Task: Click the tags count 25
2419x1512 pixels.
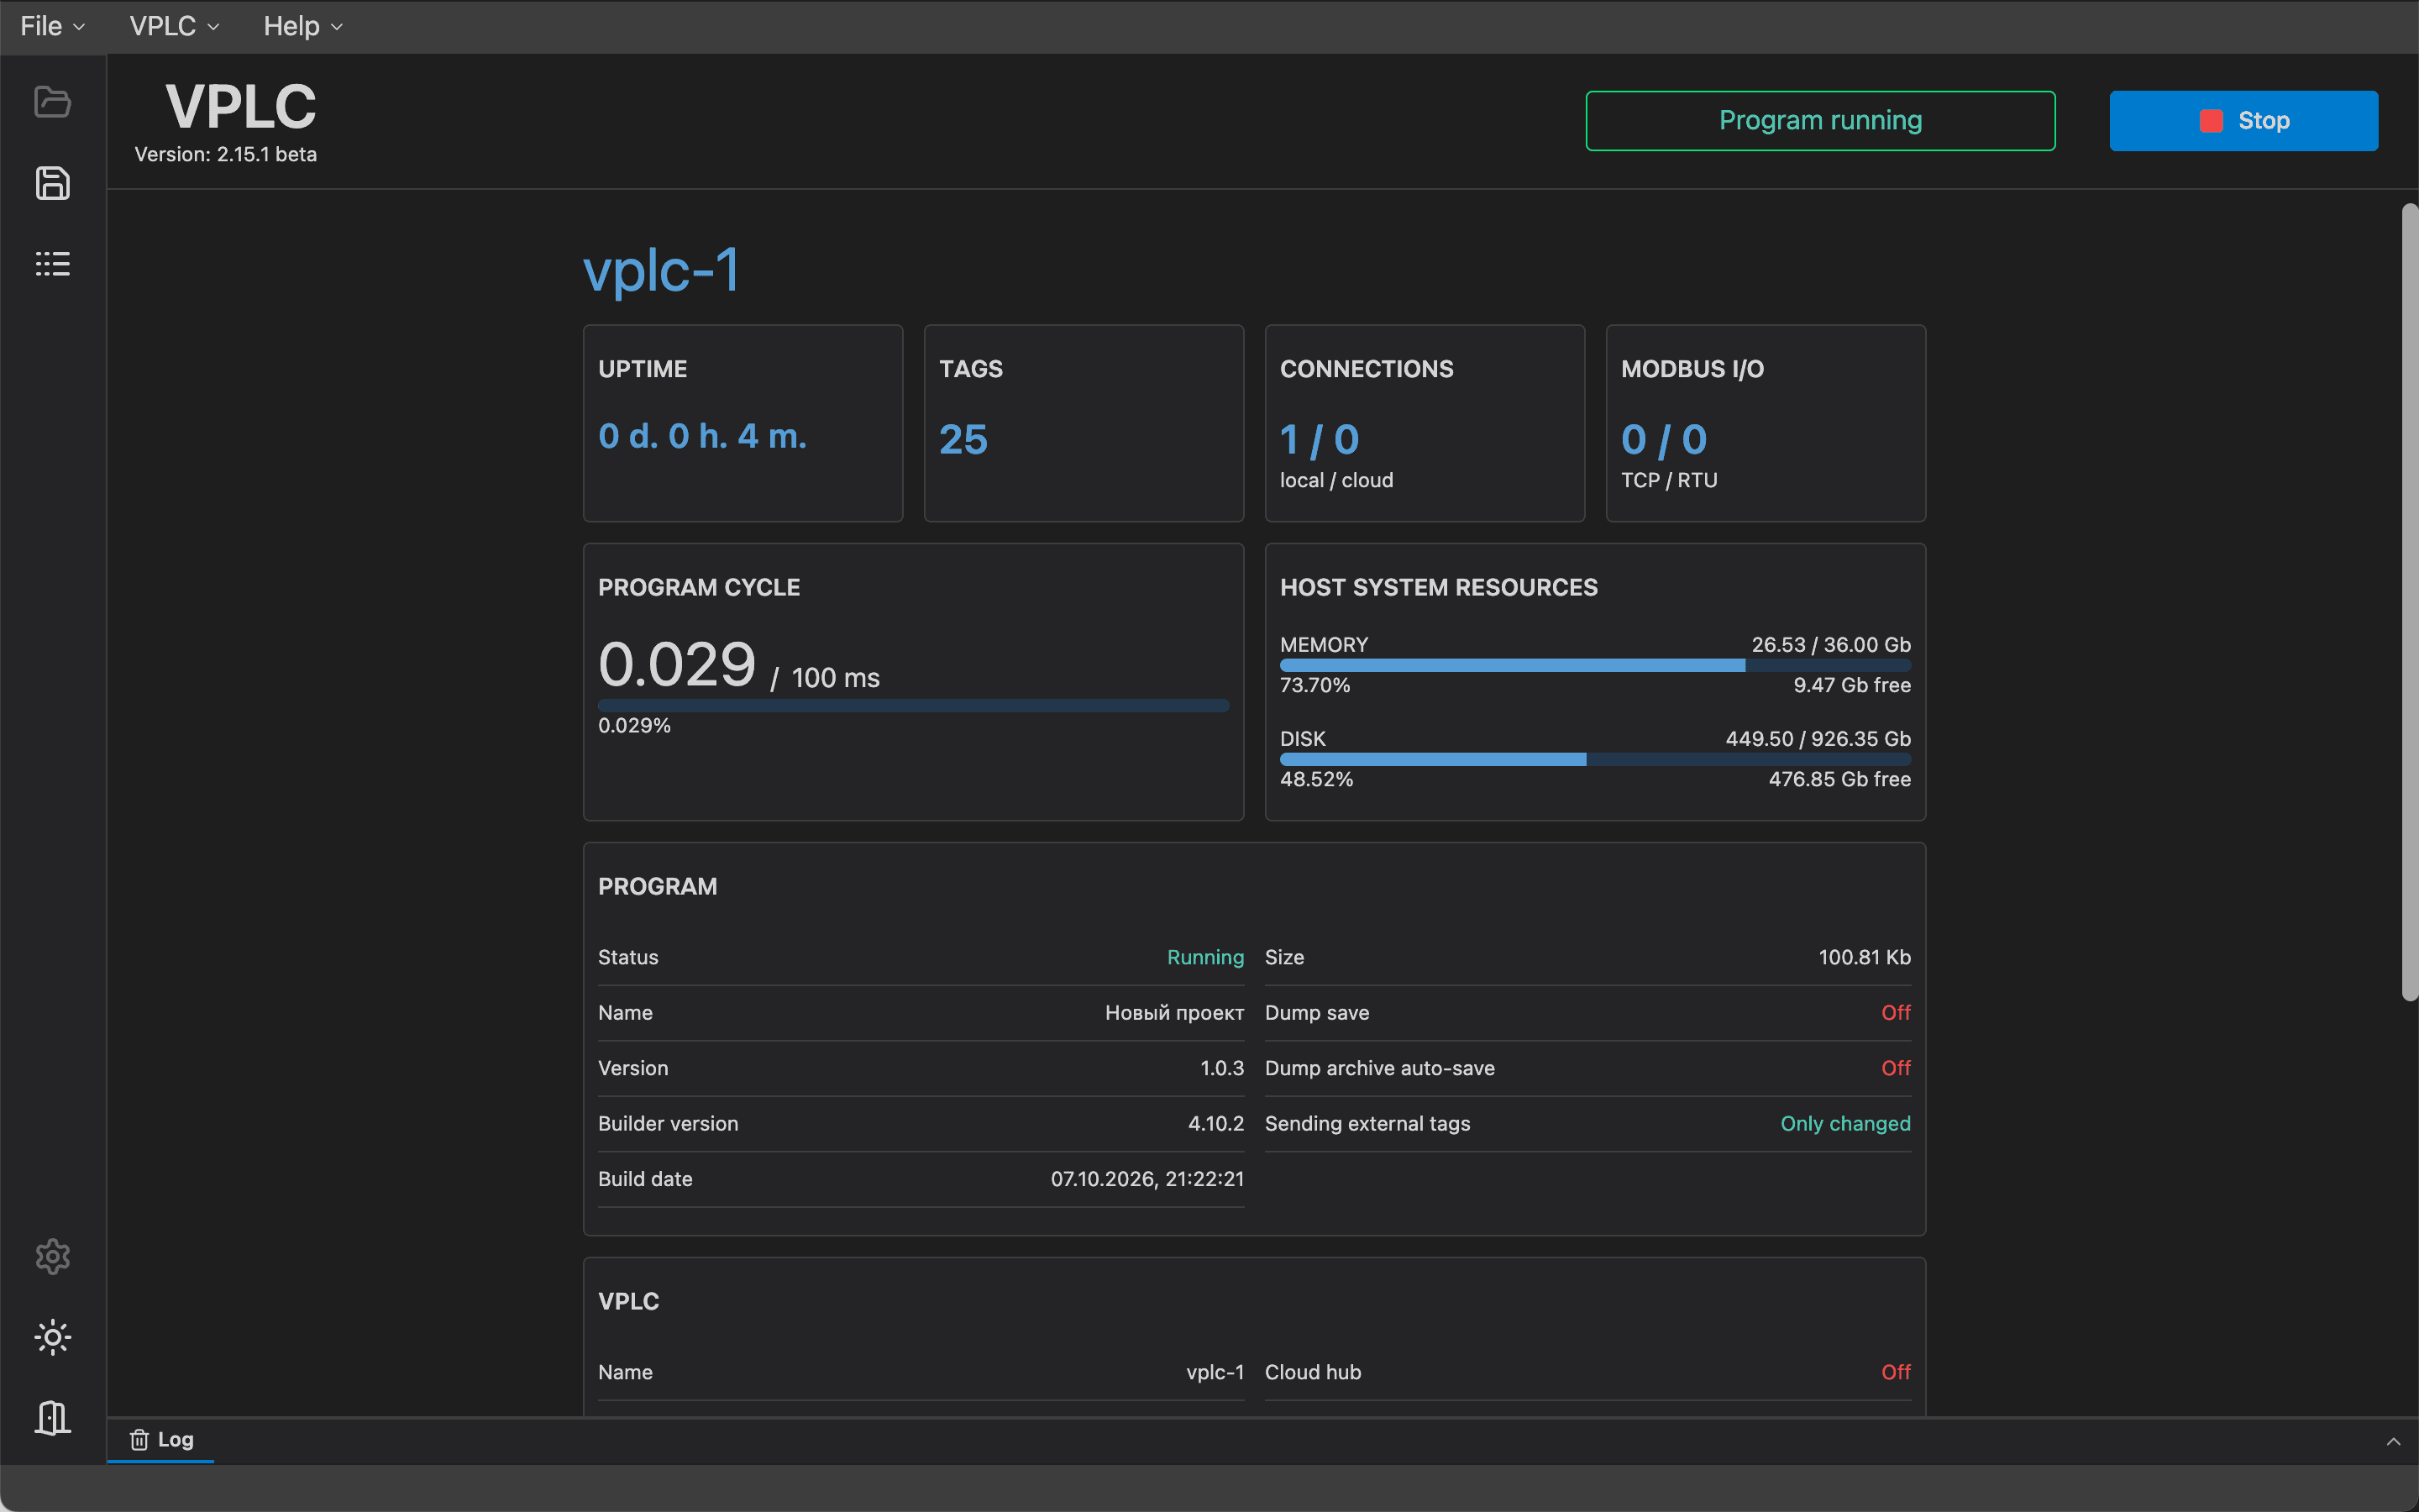Action: pyautogui.click(x=963, y=439)
